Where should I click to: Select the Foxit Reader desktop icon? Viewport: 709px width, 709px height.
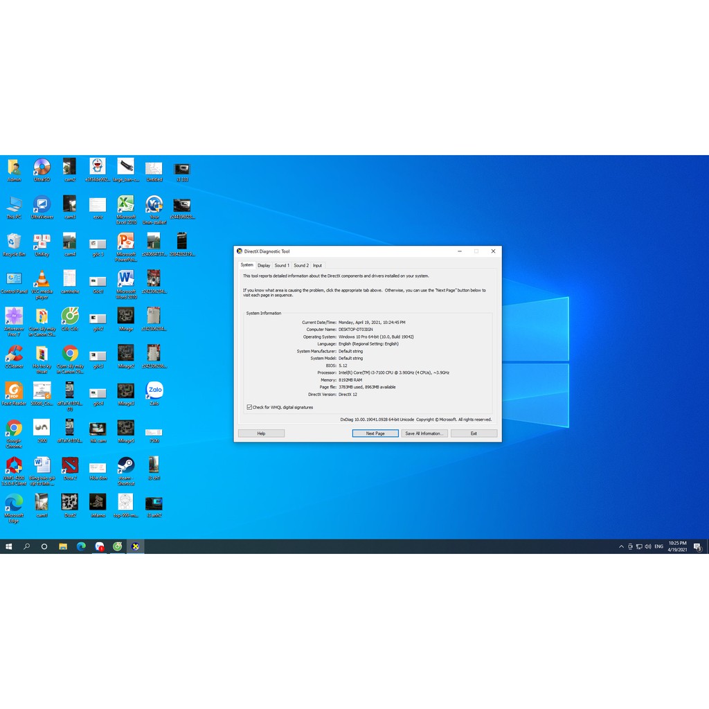(x=14, y=391)
